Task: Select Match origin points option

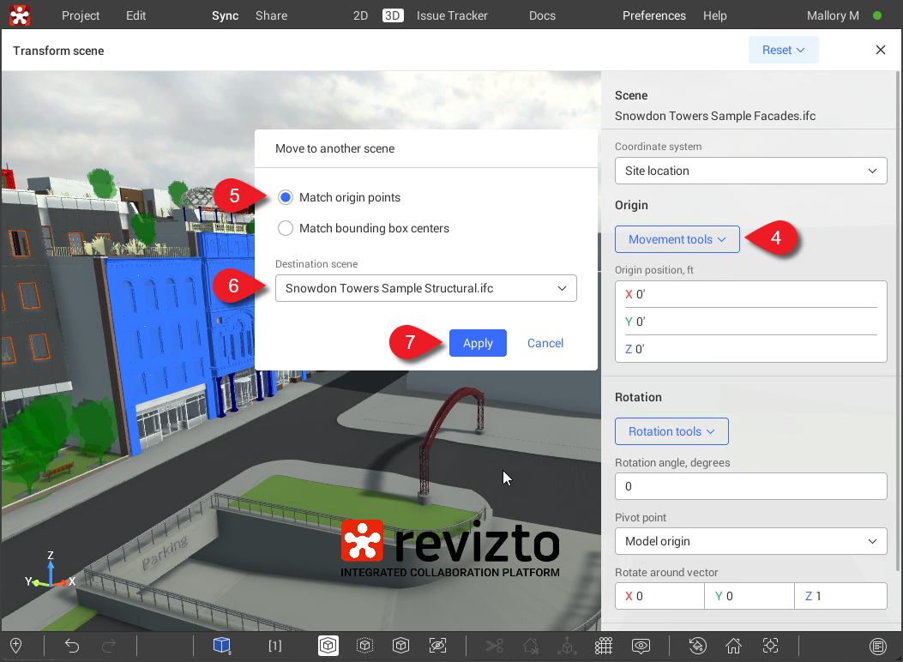Action: click(286, 197)
